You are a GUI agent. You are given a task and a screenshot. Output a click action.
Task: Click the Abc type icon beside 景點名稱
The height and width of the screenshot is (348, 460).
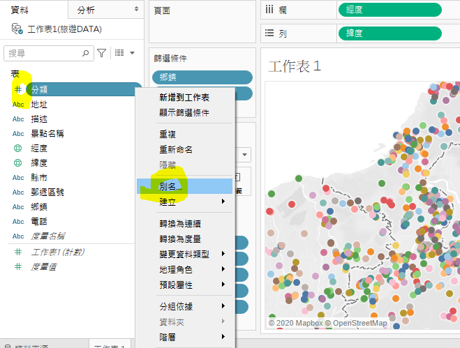18,134
